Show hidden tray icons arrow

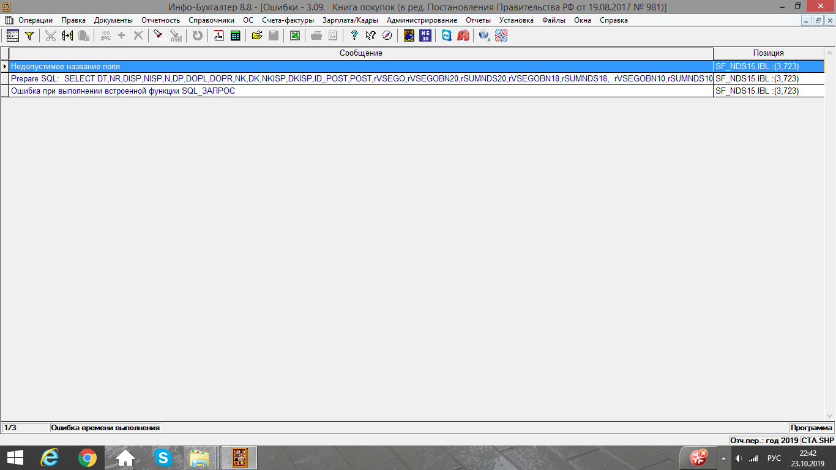pos(724,458)
